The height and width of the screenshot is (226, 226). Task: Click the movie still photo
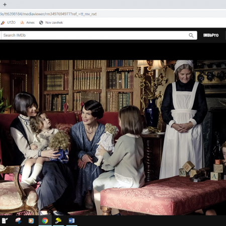(113, 138)
